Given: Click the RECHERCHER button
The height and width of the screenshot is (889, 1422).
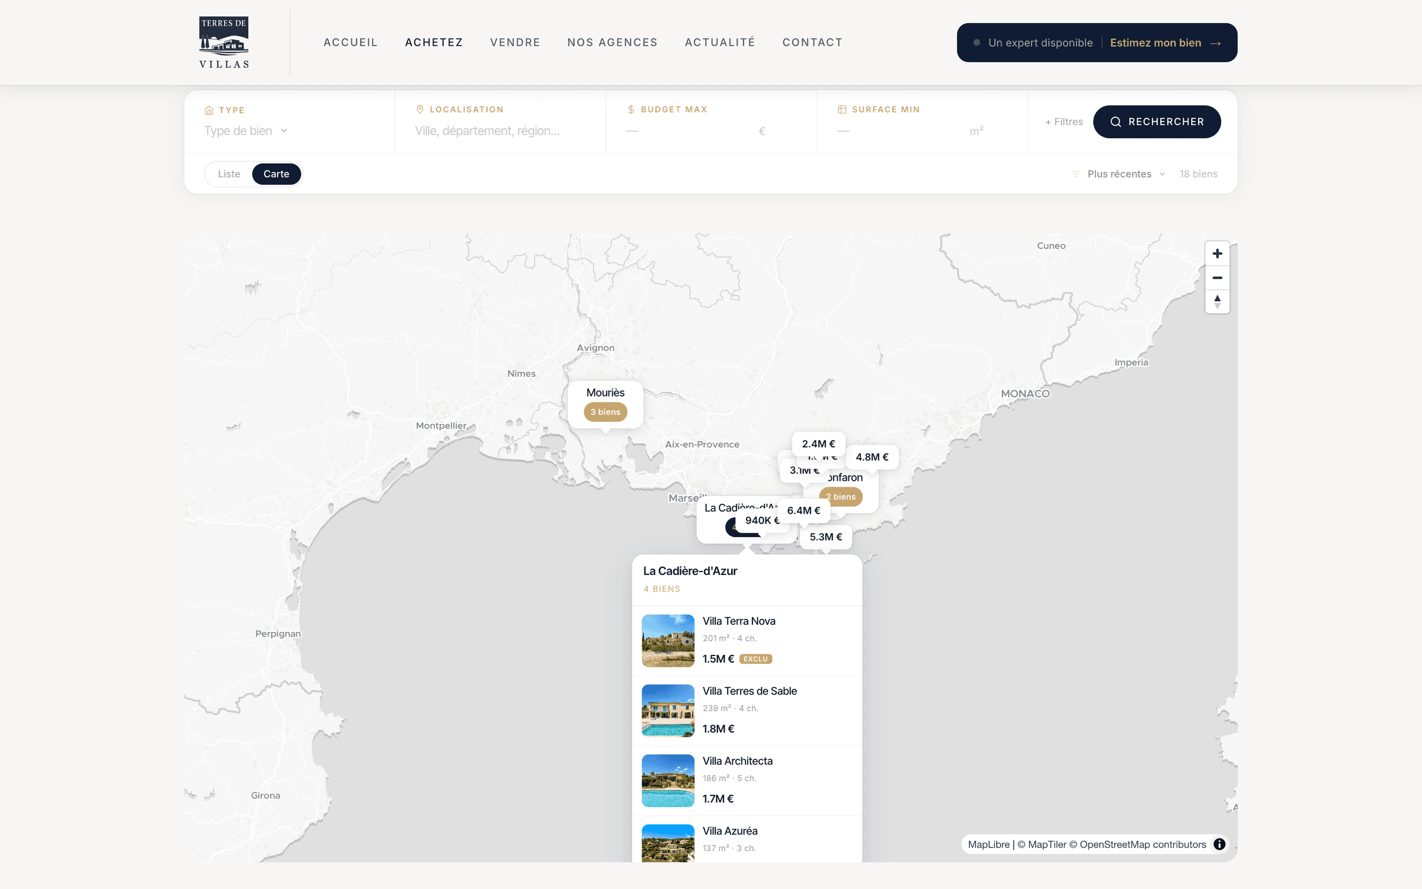Looking at the screenshot, I should click(1157, 121).
